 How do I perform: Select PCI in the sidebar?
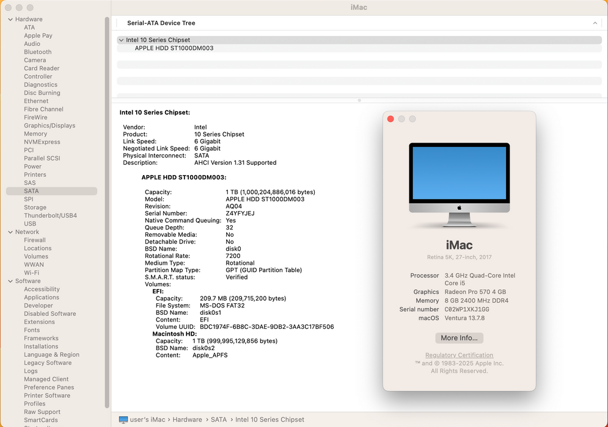click(x=29, y=150)
